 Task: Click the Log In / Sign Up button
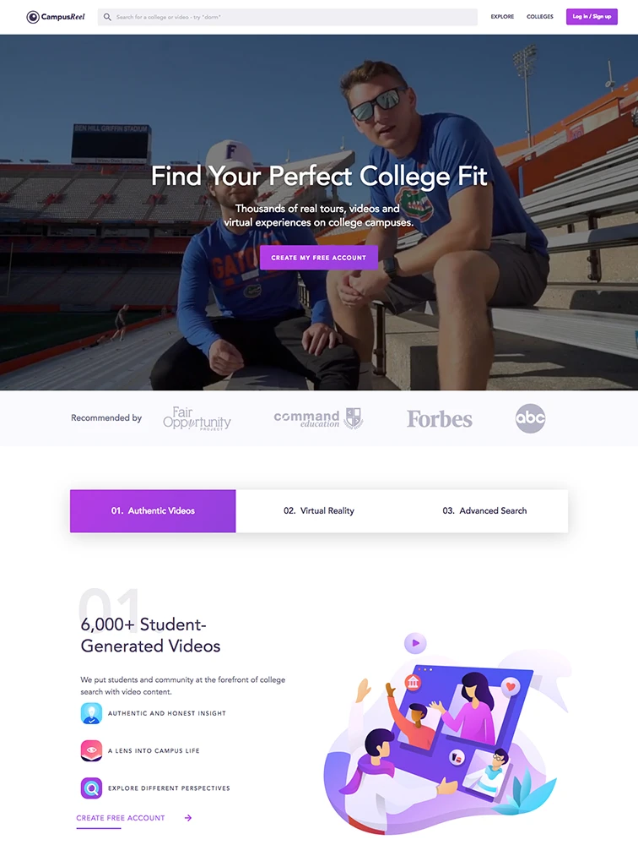tap(592, 17)
